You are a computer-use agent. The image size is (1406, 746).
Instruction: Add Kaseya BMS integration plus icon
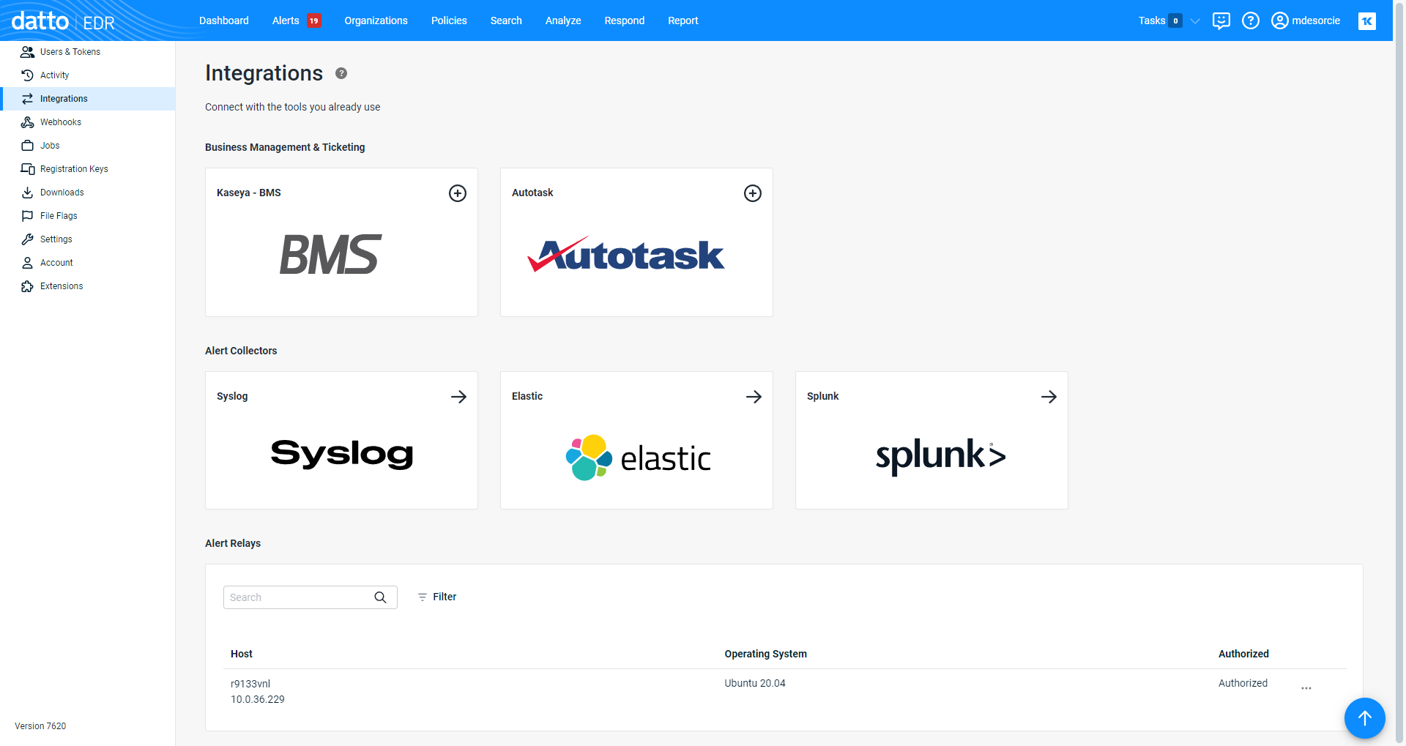[458, 193]
